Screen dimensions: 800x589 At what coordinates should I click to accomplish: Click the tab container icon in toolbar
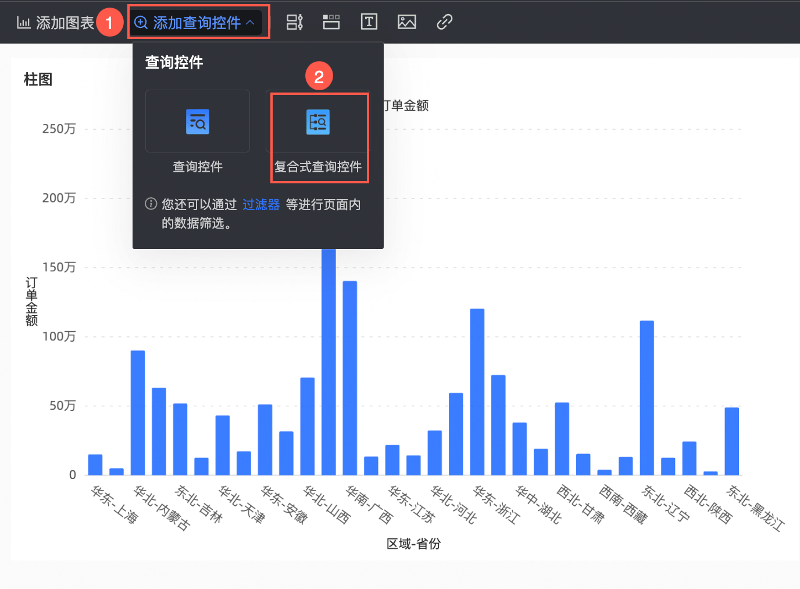click(x=331, y=22)
